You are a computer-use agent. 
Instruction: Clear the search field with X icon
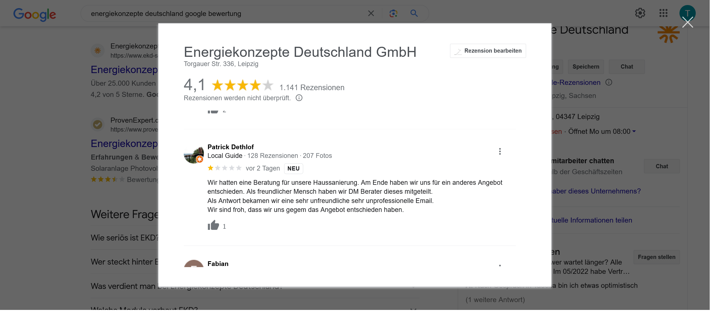371,13
